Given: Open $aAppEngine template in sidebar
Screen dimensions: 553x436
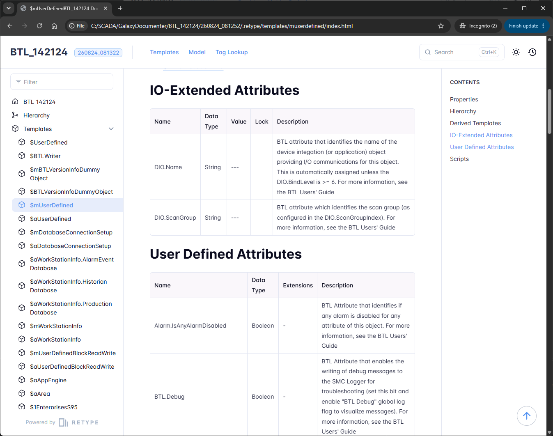Looking at the screenshot, I should click(x=48, y=380).
